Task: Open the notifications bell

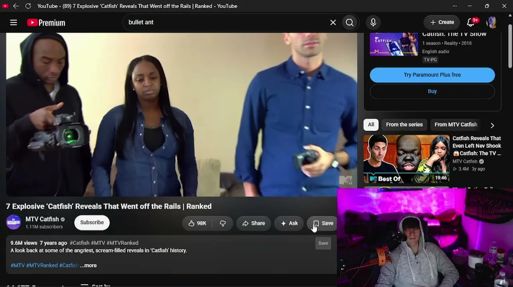Action: 471,22
